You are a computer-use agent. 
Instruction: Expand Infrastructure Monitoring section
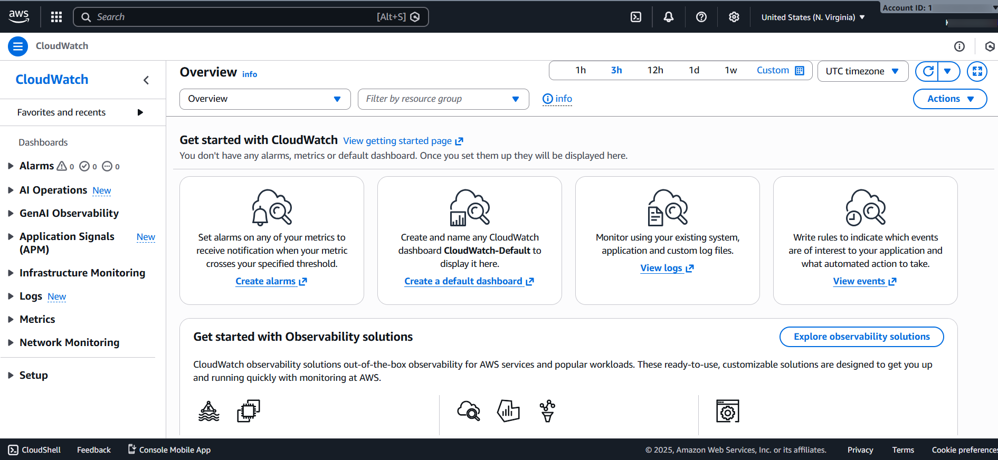click(x=11, y=273)
